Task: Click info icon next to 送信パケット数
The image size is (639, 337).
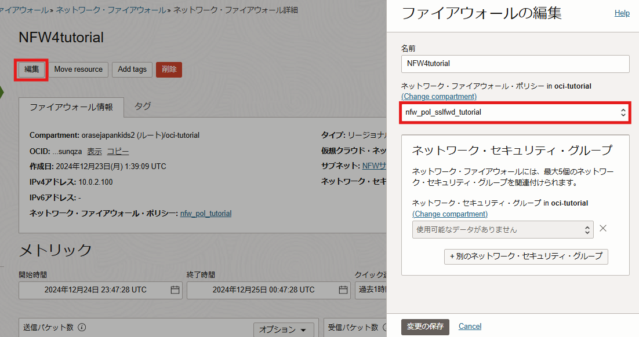Action: [82, 327]
